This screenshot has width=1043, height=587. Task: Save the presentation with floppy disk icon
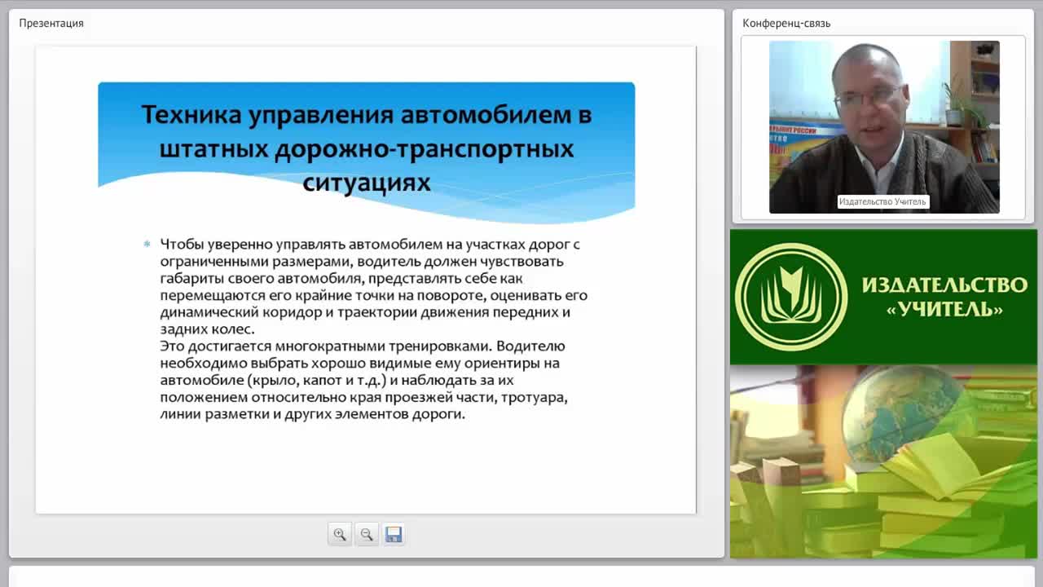click(394, 535)
